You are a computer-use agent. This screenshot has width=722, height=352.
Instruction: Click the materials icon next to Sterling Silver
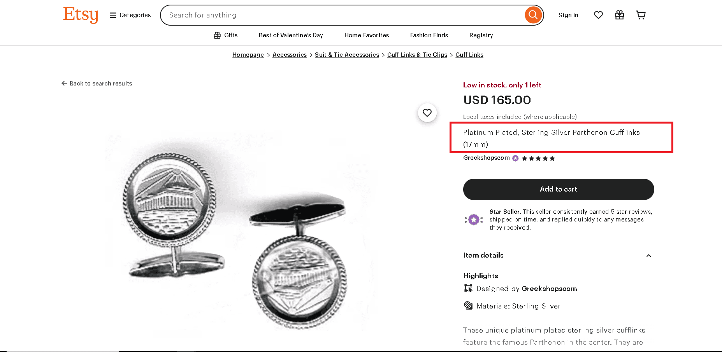[468, 306]
